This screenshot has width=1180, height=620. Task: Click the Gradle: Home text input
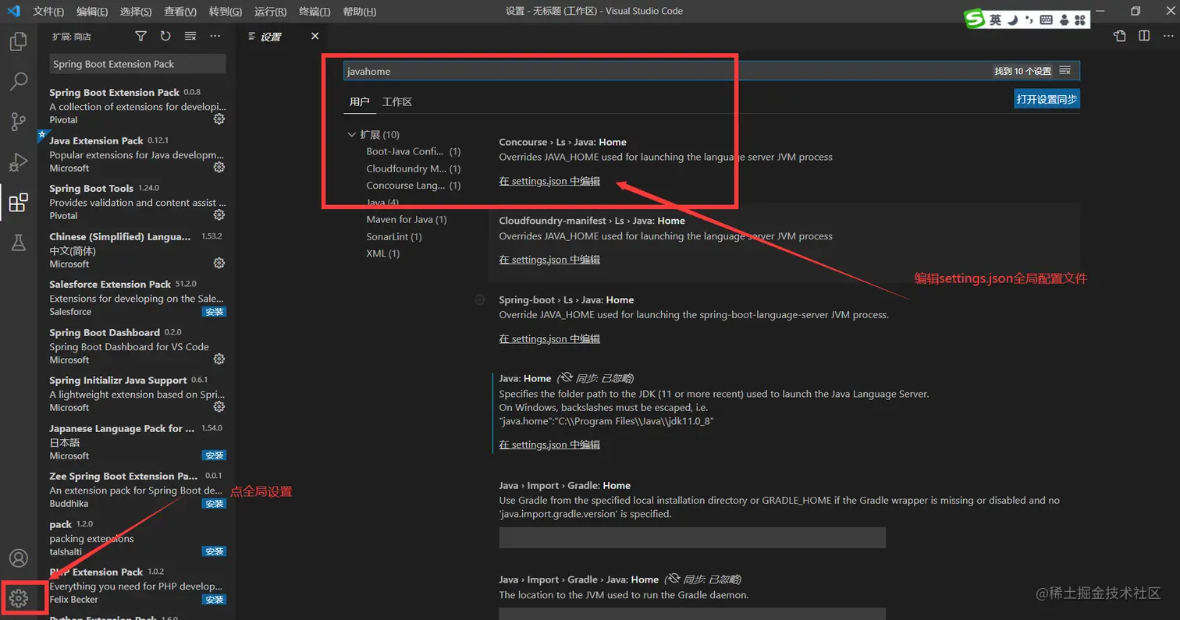(x=692, y=537)
